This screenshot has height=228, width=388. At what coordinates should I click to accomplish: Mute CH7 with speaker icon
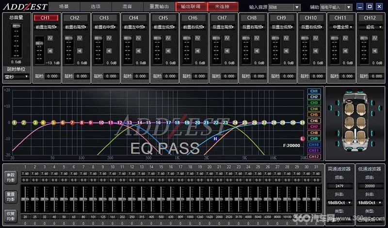(227, 51)
